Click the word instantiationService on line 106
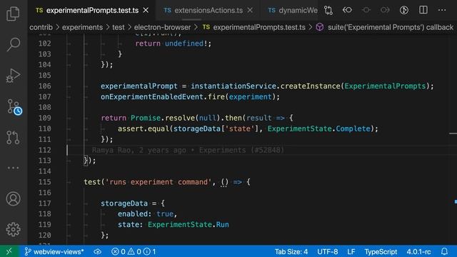457x257 pixels. [x=233, y=86]
